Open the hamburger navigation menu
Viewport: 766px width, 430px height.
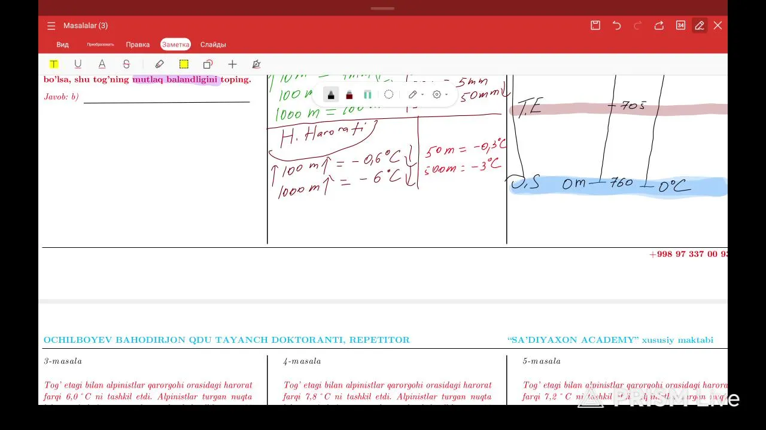(51, 26)
